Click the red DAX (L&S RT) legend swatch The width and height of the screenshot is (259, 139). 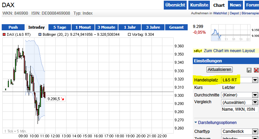4,34
